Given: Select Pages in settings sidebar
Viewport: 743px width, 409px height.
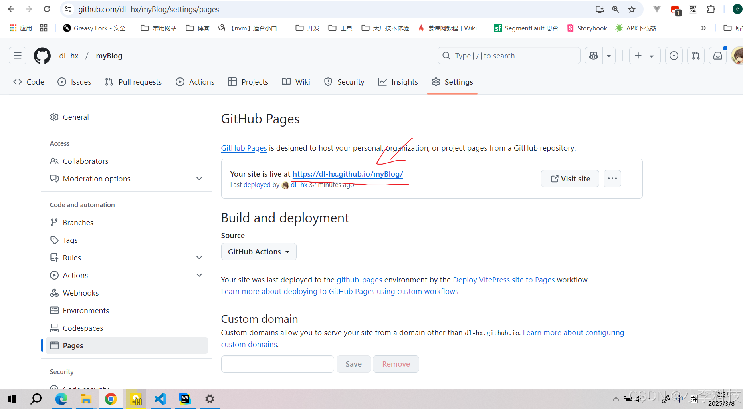Looking at the screenshot, I should click(127, 345).
